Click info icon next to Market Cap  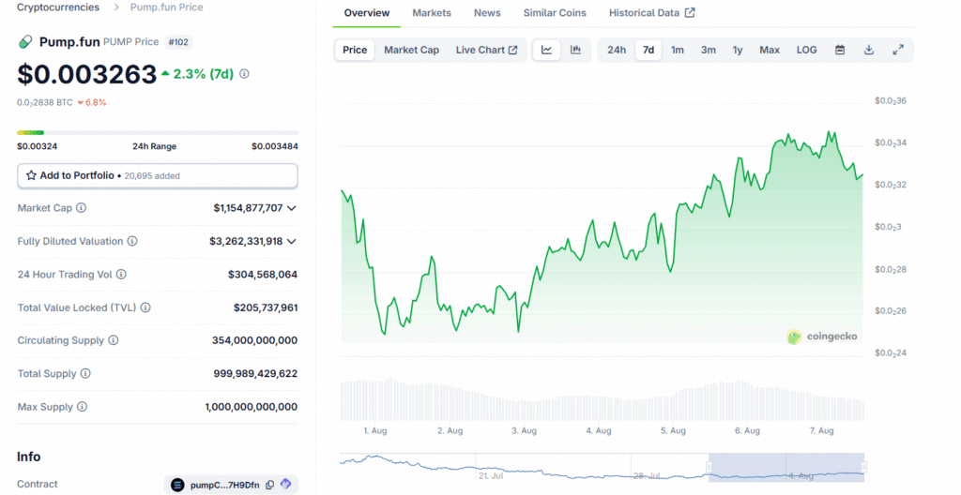pos(81,208)
